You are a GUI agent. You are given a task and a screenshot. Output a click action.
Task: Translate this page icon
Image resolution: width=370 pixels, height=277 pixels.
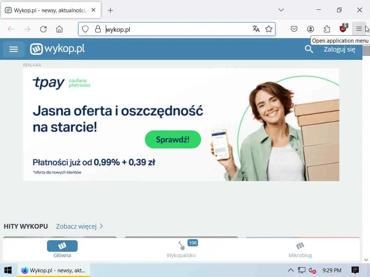pyautogui.click(x=256, y=29)
